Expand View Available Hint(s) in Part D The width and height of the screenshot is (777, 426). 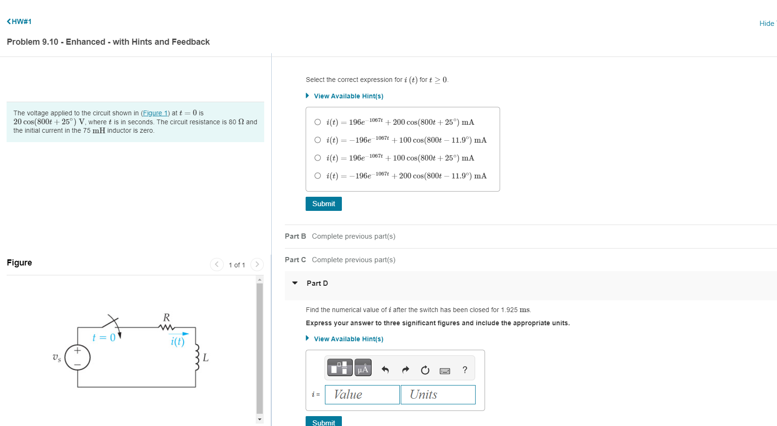(348, 338)
